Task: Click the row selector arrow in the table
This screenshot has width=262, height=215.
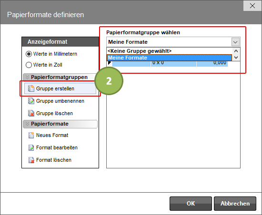Action: (x=110, y=63)
